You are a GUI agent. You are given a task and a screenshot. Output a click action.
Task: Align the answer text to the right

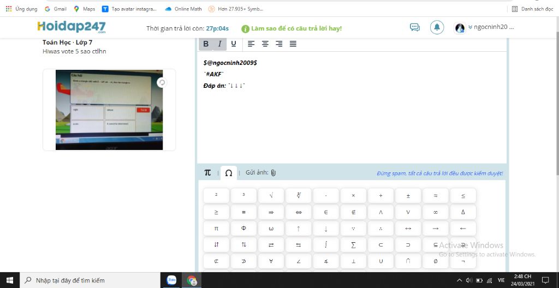pos(279,44)
